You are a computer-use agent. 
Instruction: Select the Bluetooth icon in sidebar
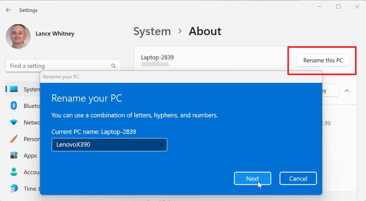(14, 106)
